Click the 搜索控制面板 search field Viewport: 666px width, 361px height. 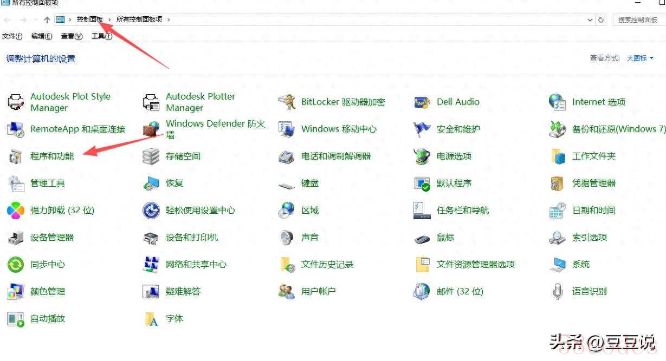pos(637,20)
